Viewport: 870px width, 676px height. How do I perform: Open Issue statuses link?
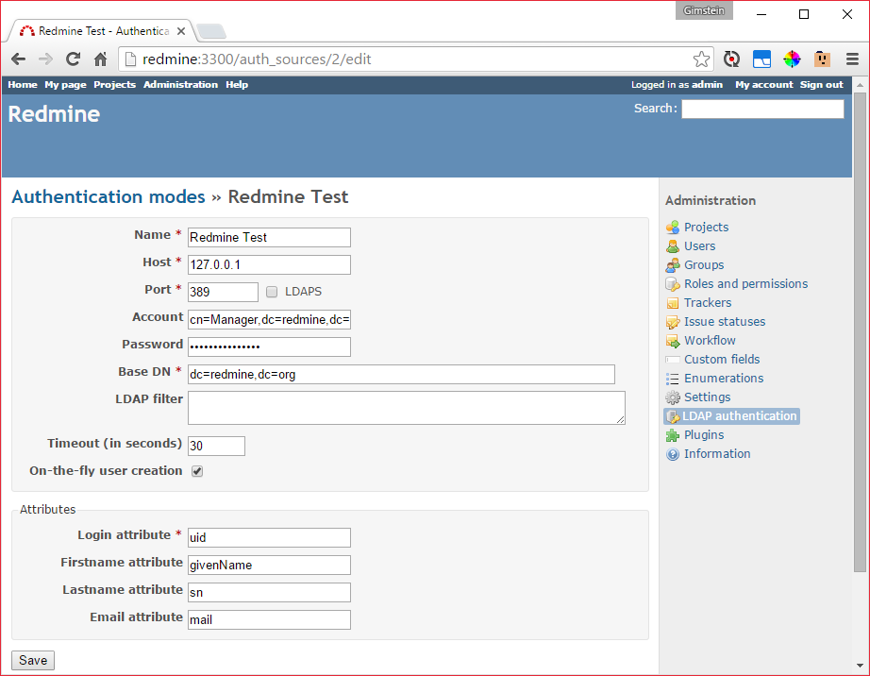[725, 321]
